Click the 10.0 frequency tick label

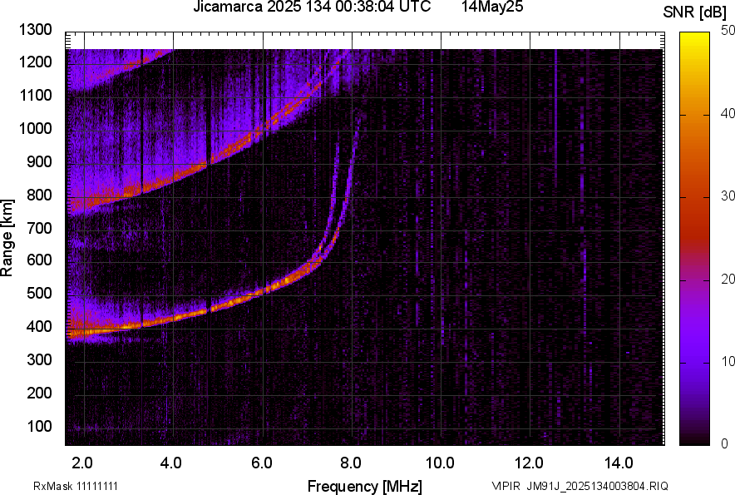(x=440, y=463)
